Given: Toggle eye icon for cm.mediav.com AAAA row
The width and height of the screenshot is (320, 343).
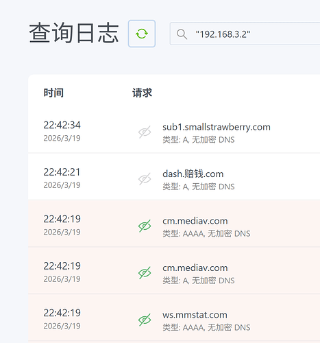Looking at the screenshot, I should pyautogui.click(x=145, y=226).
